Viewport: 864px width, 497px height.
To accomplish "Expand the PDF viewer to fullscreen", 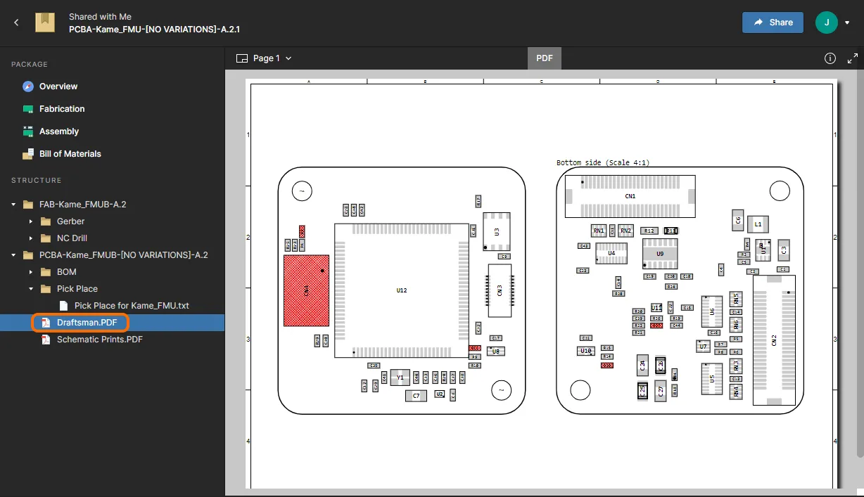I will (x=853, y=58).
